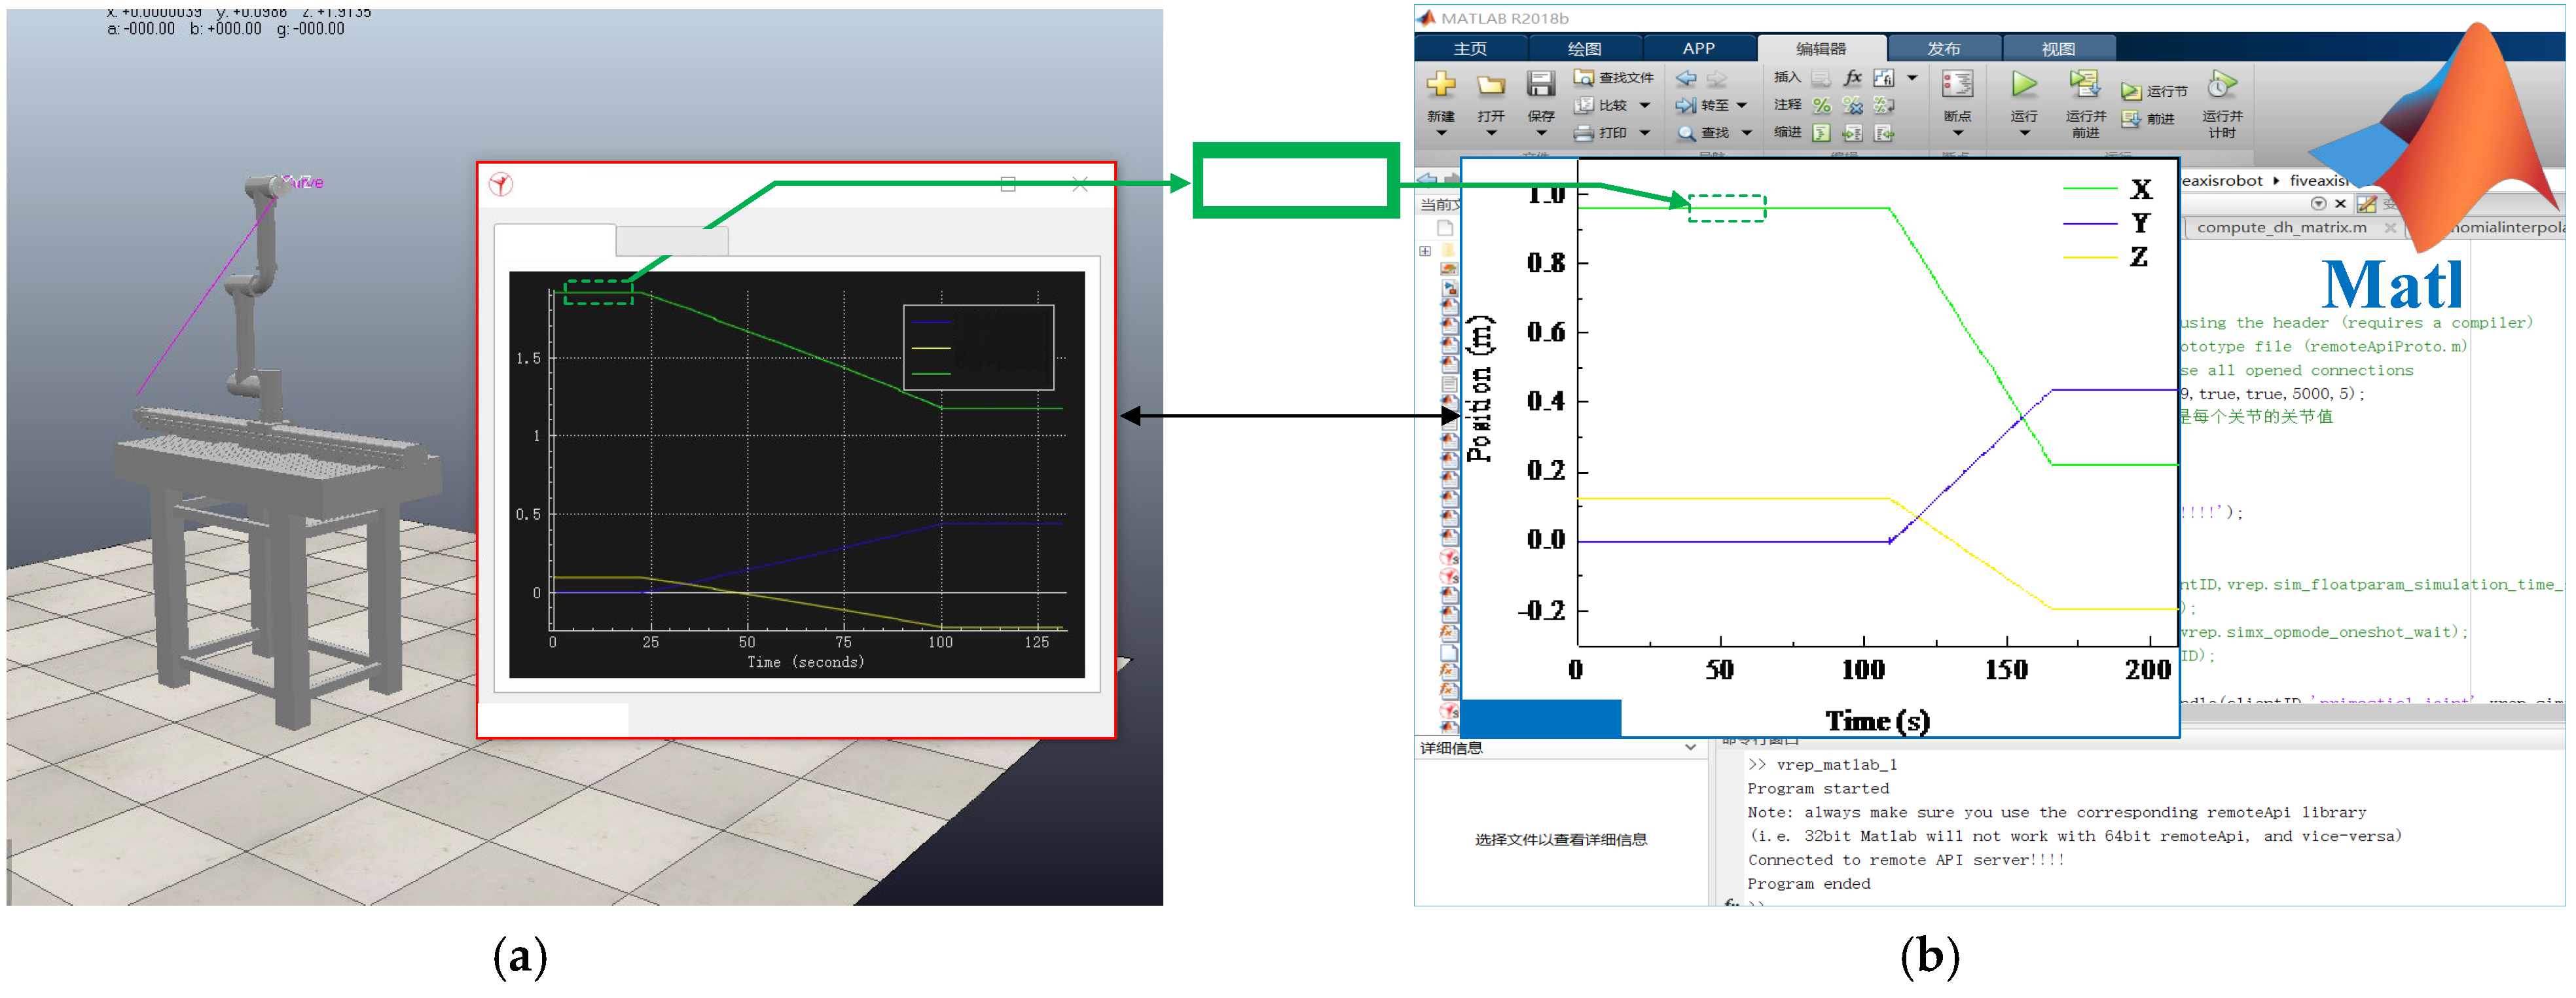Viewport: 2576px width, 998px height.
Task: Click the Breakpoints (断点) icon
Action: tap(1957, 84)
